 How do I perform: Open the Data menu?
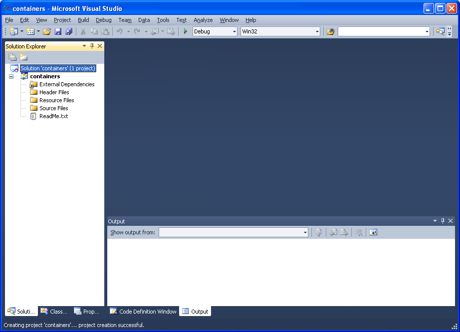144,20
